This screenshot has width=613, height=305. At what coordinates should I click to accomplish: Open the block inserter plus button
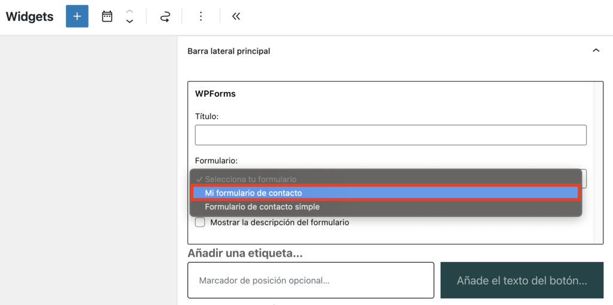[x=77, y=16]
